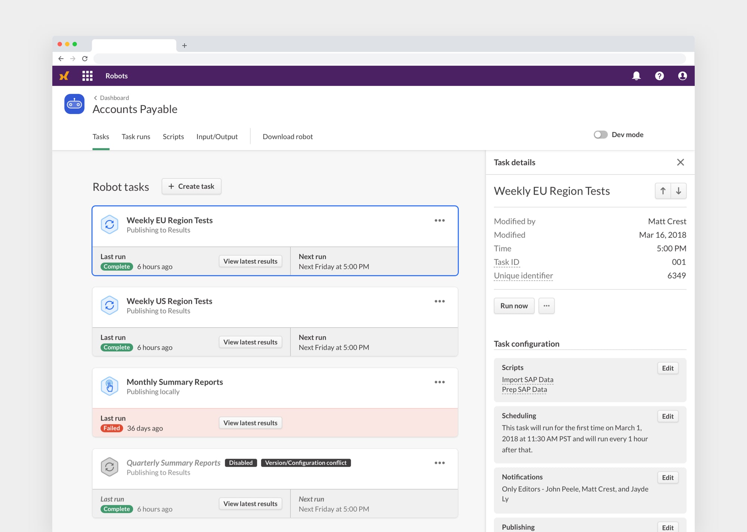Edit the Scripts configuration
The width and height of the screenshot is (747, 532).
[668, 368]
